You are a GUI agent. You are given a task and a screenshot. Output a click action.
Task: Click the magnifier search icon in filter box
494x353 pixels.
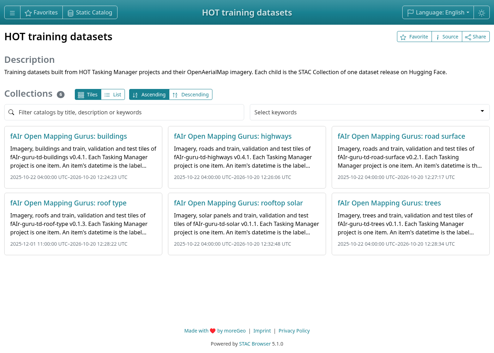pos(11,112)
